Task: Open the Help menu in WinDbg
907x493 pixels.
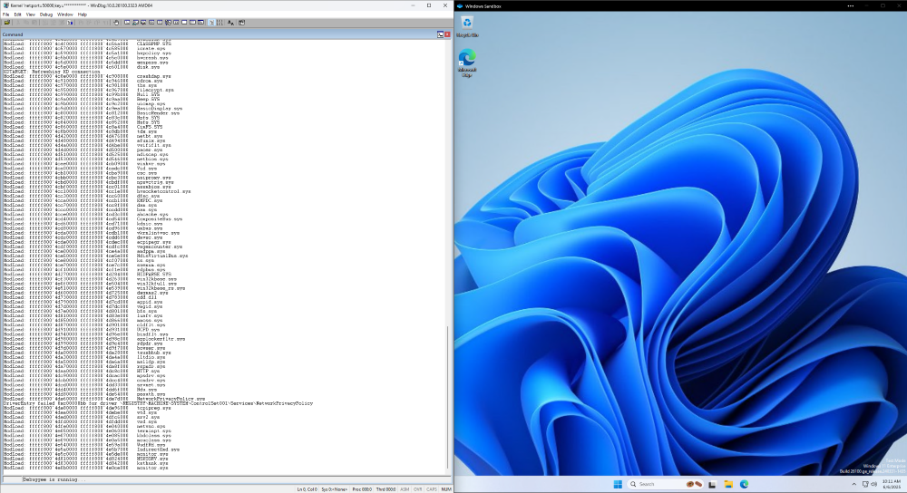Action: click(83, 14)
